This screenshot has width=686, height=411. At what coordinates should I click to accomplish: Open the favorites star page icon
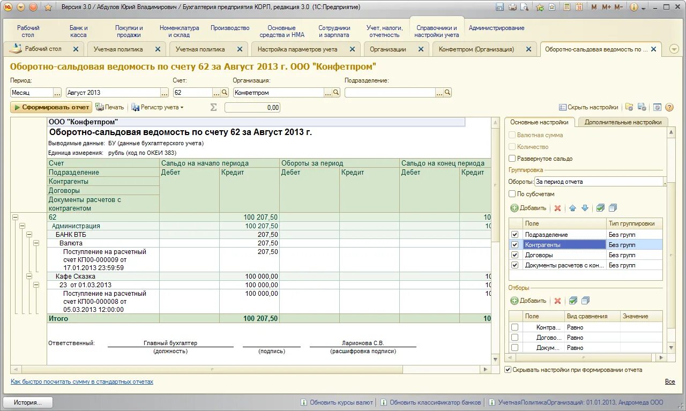551,7
